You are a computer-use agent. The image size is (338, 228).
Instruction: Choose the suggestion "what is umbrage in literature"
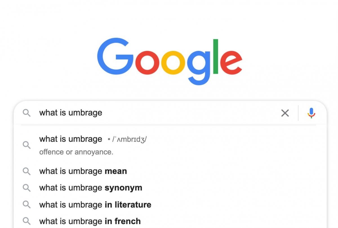(x=95, y=205)
